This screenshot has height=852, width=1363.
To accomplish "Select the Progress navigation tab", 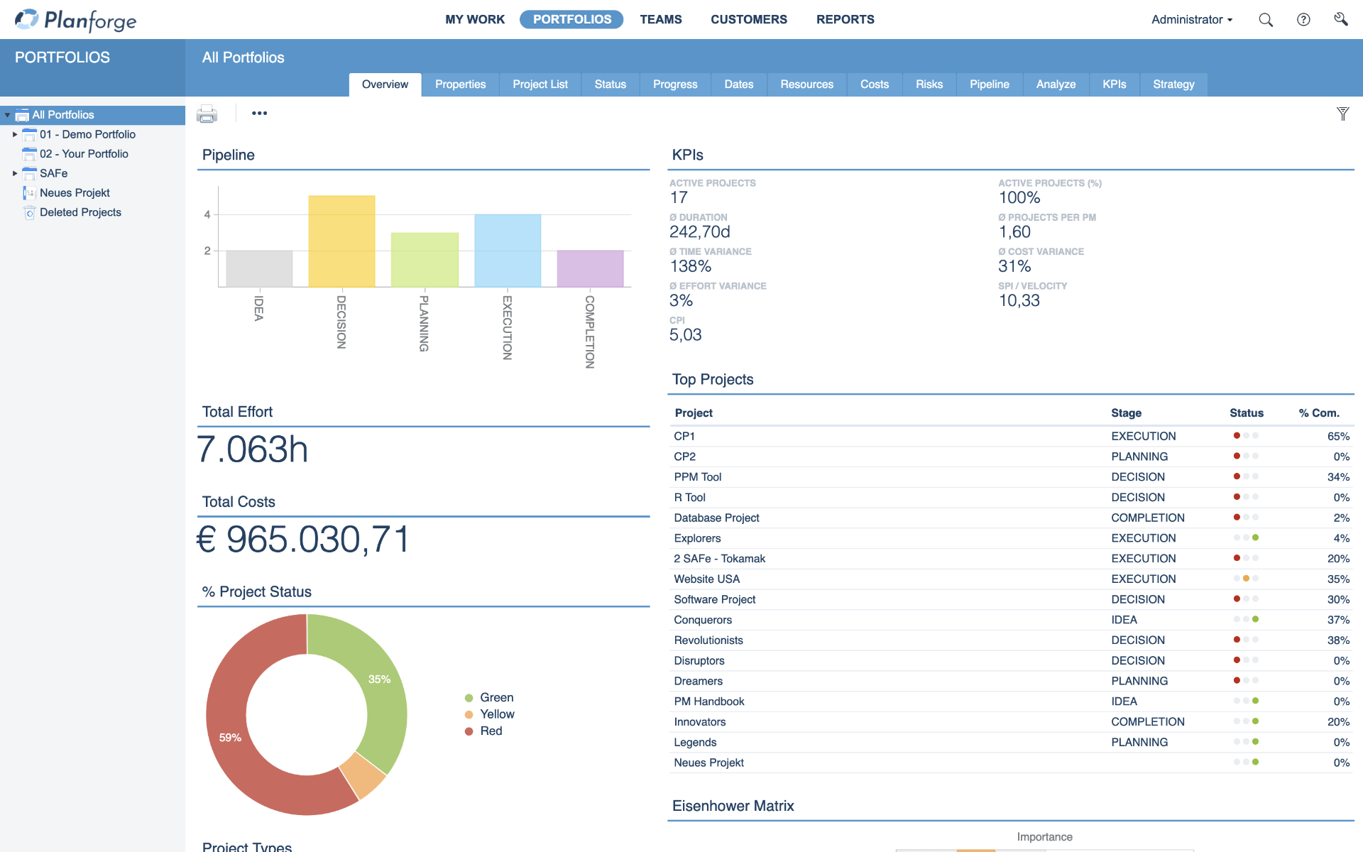I will tap(675, 84).
